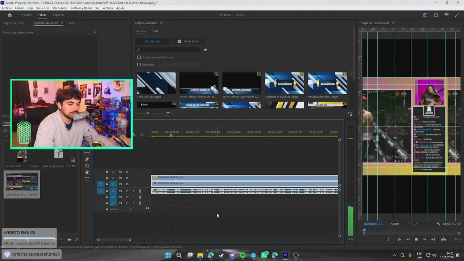The height and width of the screenshot is (261, 464).
Task: Click the Program monitor playhead marker
Action: [x=364, y=230]
